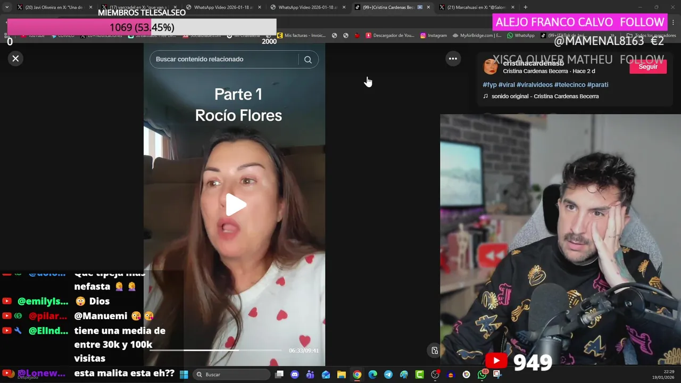681x383 pixels.
Task: Seek along the video progress bar
Action: (215, 350)
